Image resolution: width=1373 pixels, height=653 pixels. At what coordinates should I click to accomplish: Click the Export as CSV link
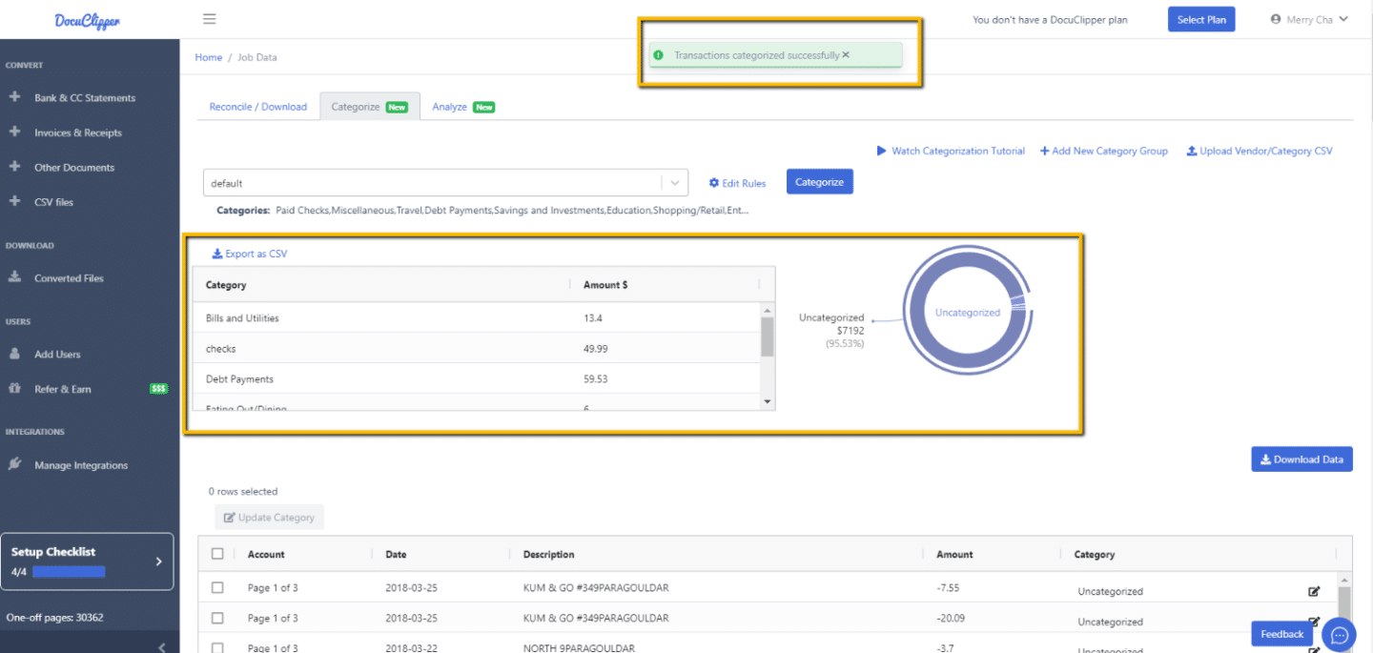249,253
